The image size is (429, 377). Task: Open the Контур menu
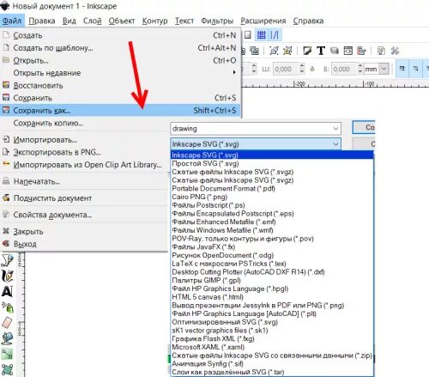[154, 21]
